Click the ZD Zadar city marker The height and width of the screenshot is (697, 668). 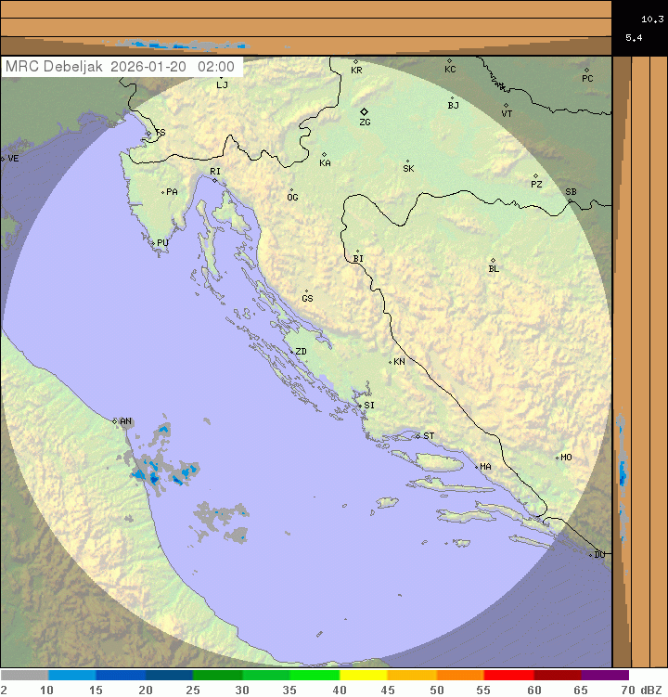[x=290, y=352]
